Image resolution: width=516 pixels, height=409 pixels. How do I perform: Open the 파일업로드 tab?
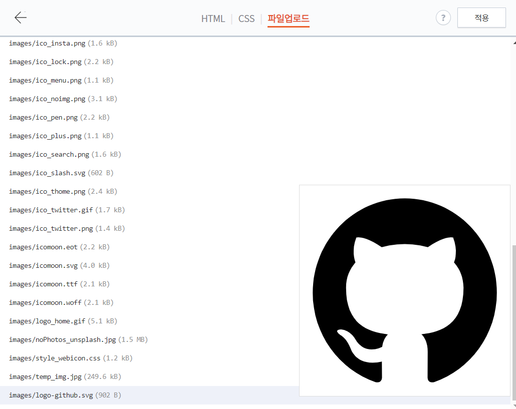288,19
